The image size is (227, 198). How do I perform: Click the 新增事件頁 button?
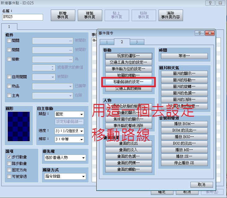(x=63, y=15)
